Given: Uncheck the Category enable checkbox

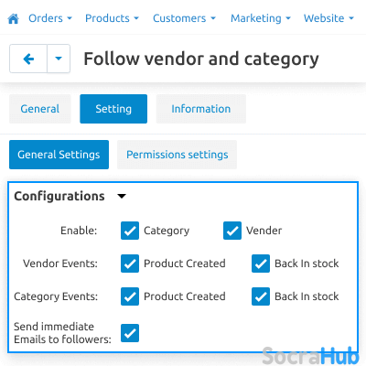Looking at the screenshot, I should pos(130,231).
